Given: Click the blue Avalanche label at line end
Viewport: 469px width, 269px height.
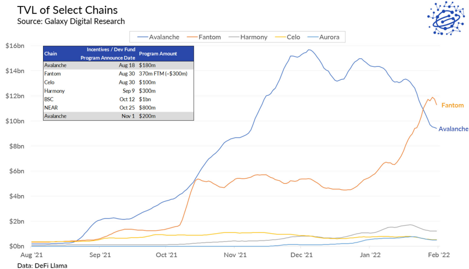Looking at the screenshot, I should 453,129.
